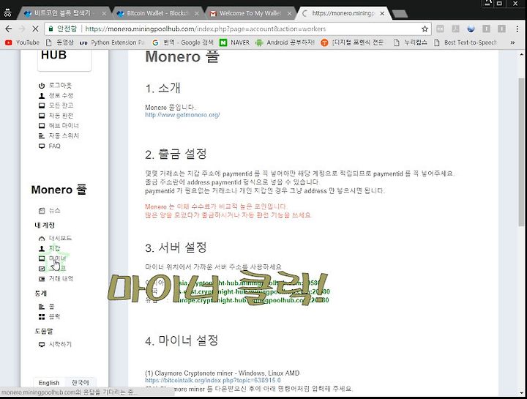Screen dimensions: 527x399
Task: Open 자동 환전 in the sidebar
Action: point(56,116)
